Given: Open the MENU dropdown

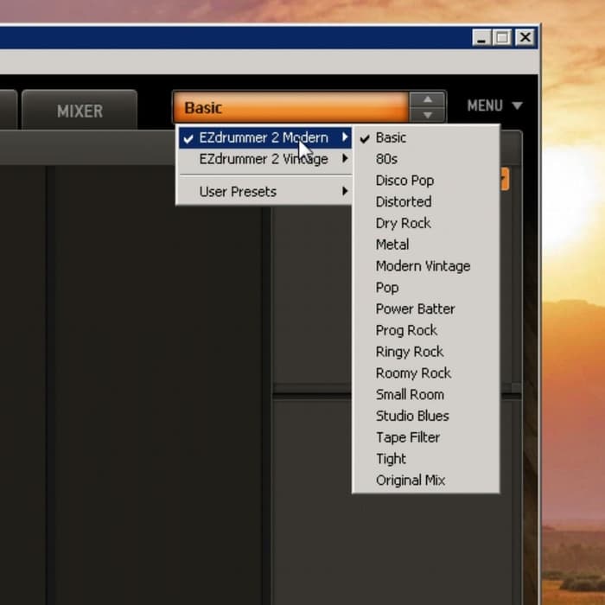Looking at the screenshot, I should coord(494,105).
